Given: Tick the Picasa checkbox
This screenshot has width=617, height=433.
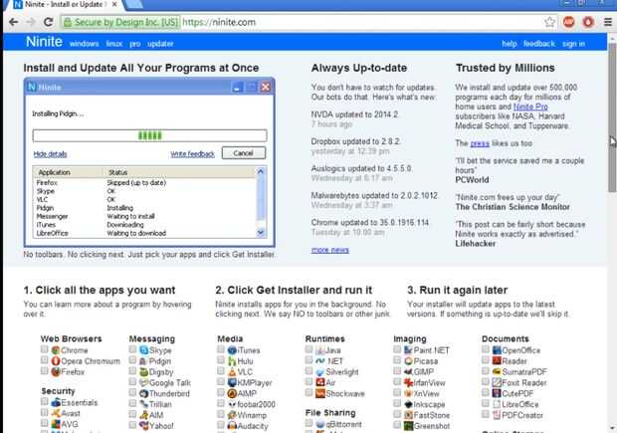Looking at the screenshot, I should pos(397,360).
